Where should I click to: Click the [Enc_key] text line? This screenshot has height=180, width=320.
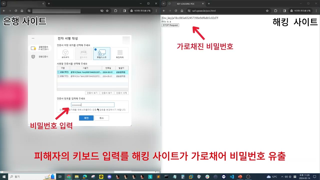coord(190,18)
